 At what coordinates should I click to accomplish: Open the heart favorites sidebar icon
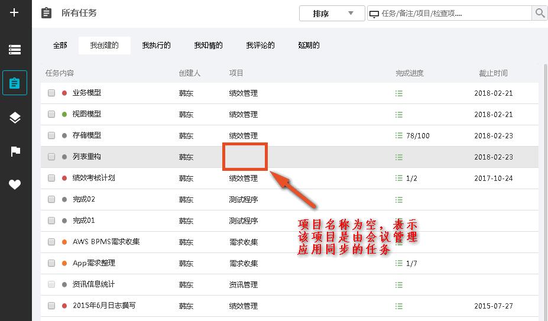click(15, 184)
